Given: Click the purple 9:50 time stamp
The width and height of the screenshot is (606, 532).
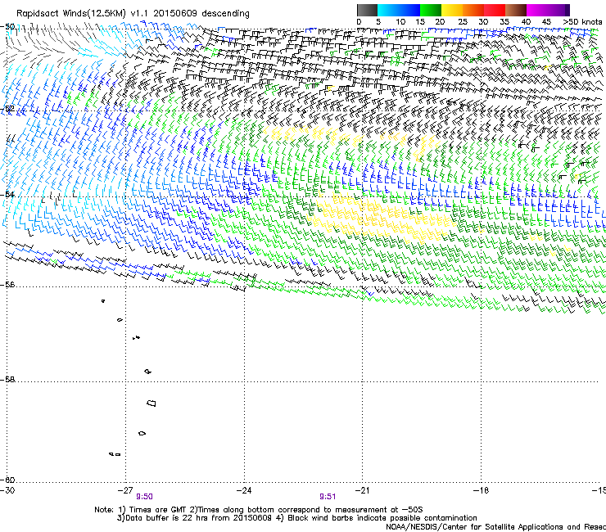Looking at the screenshot, I should 144,497.
